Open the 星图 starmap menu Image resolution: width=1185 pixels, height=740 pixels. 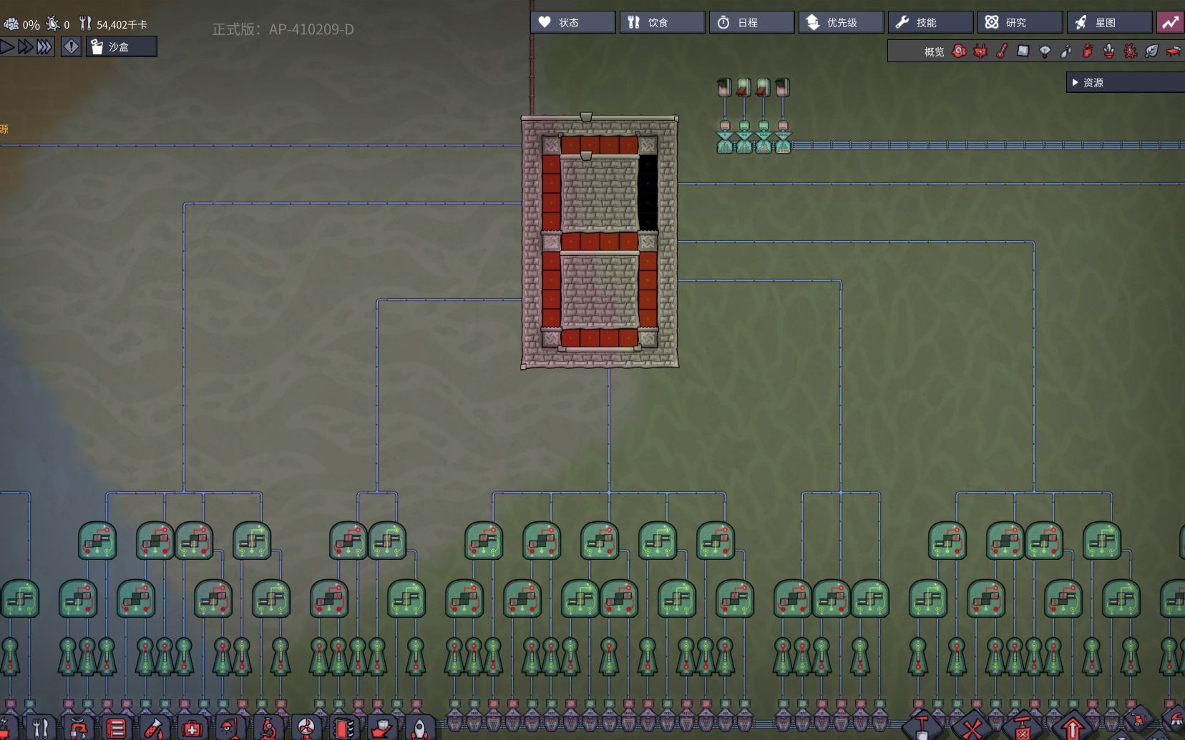coord(1109,22)
